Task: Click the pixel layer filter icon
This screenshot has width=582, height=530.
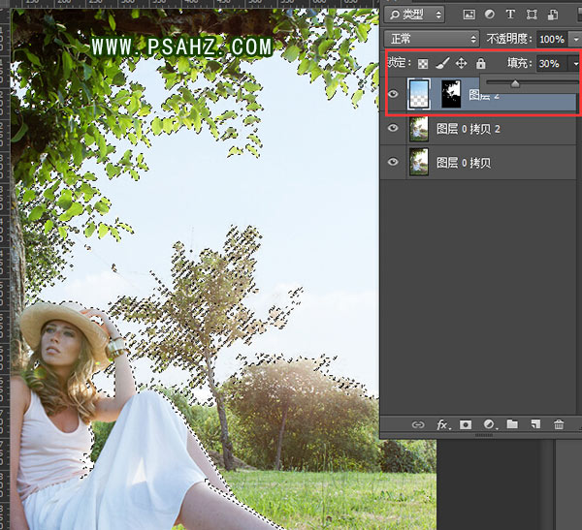Action: (469, 15)
